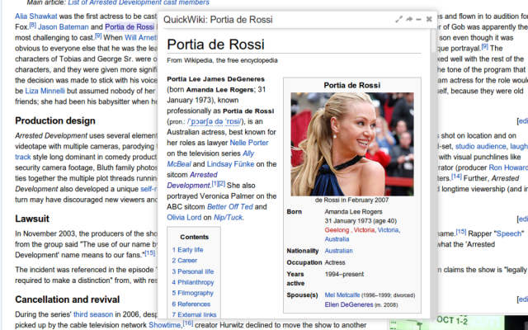Viewport: 528px width, 330px height.
Task: Open Arrested Development link in popup
Action: coord(192,180)
